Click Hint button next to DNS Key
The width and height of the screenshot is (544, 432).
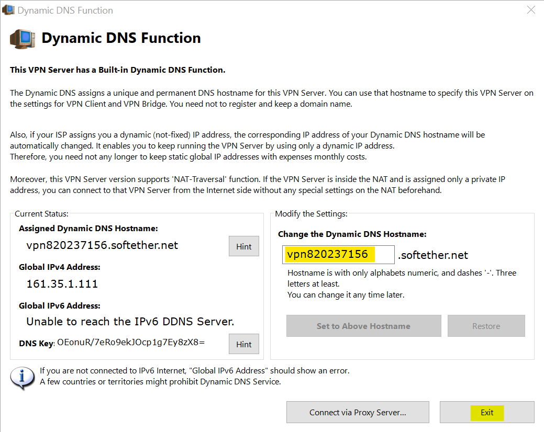click(x=244, y=344)
